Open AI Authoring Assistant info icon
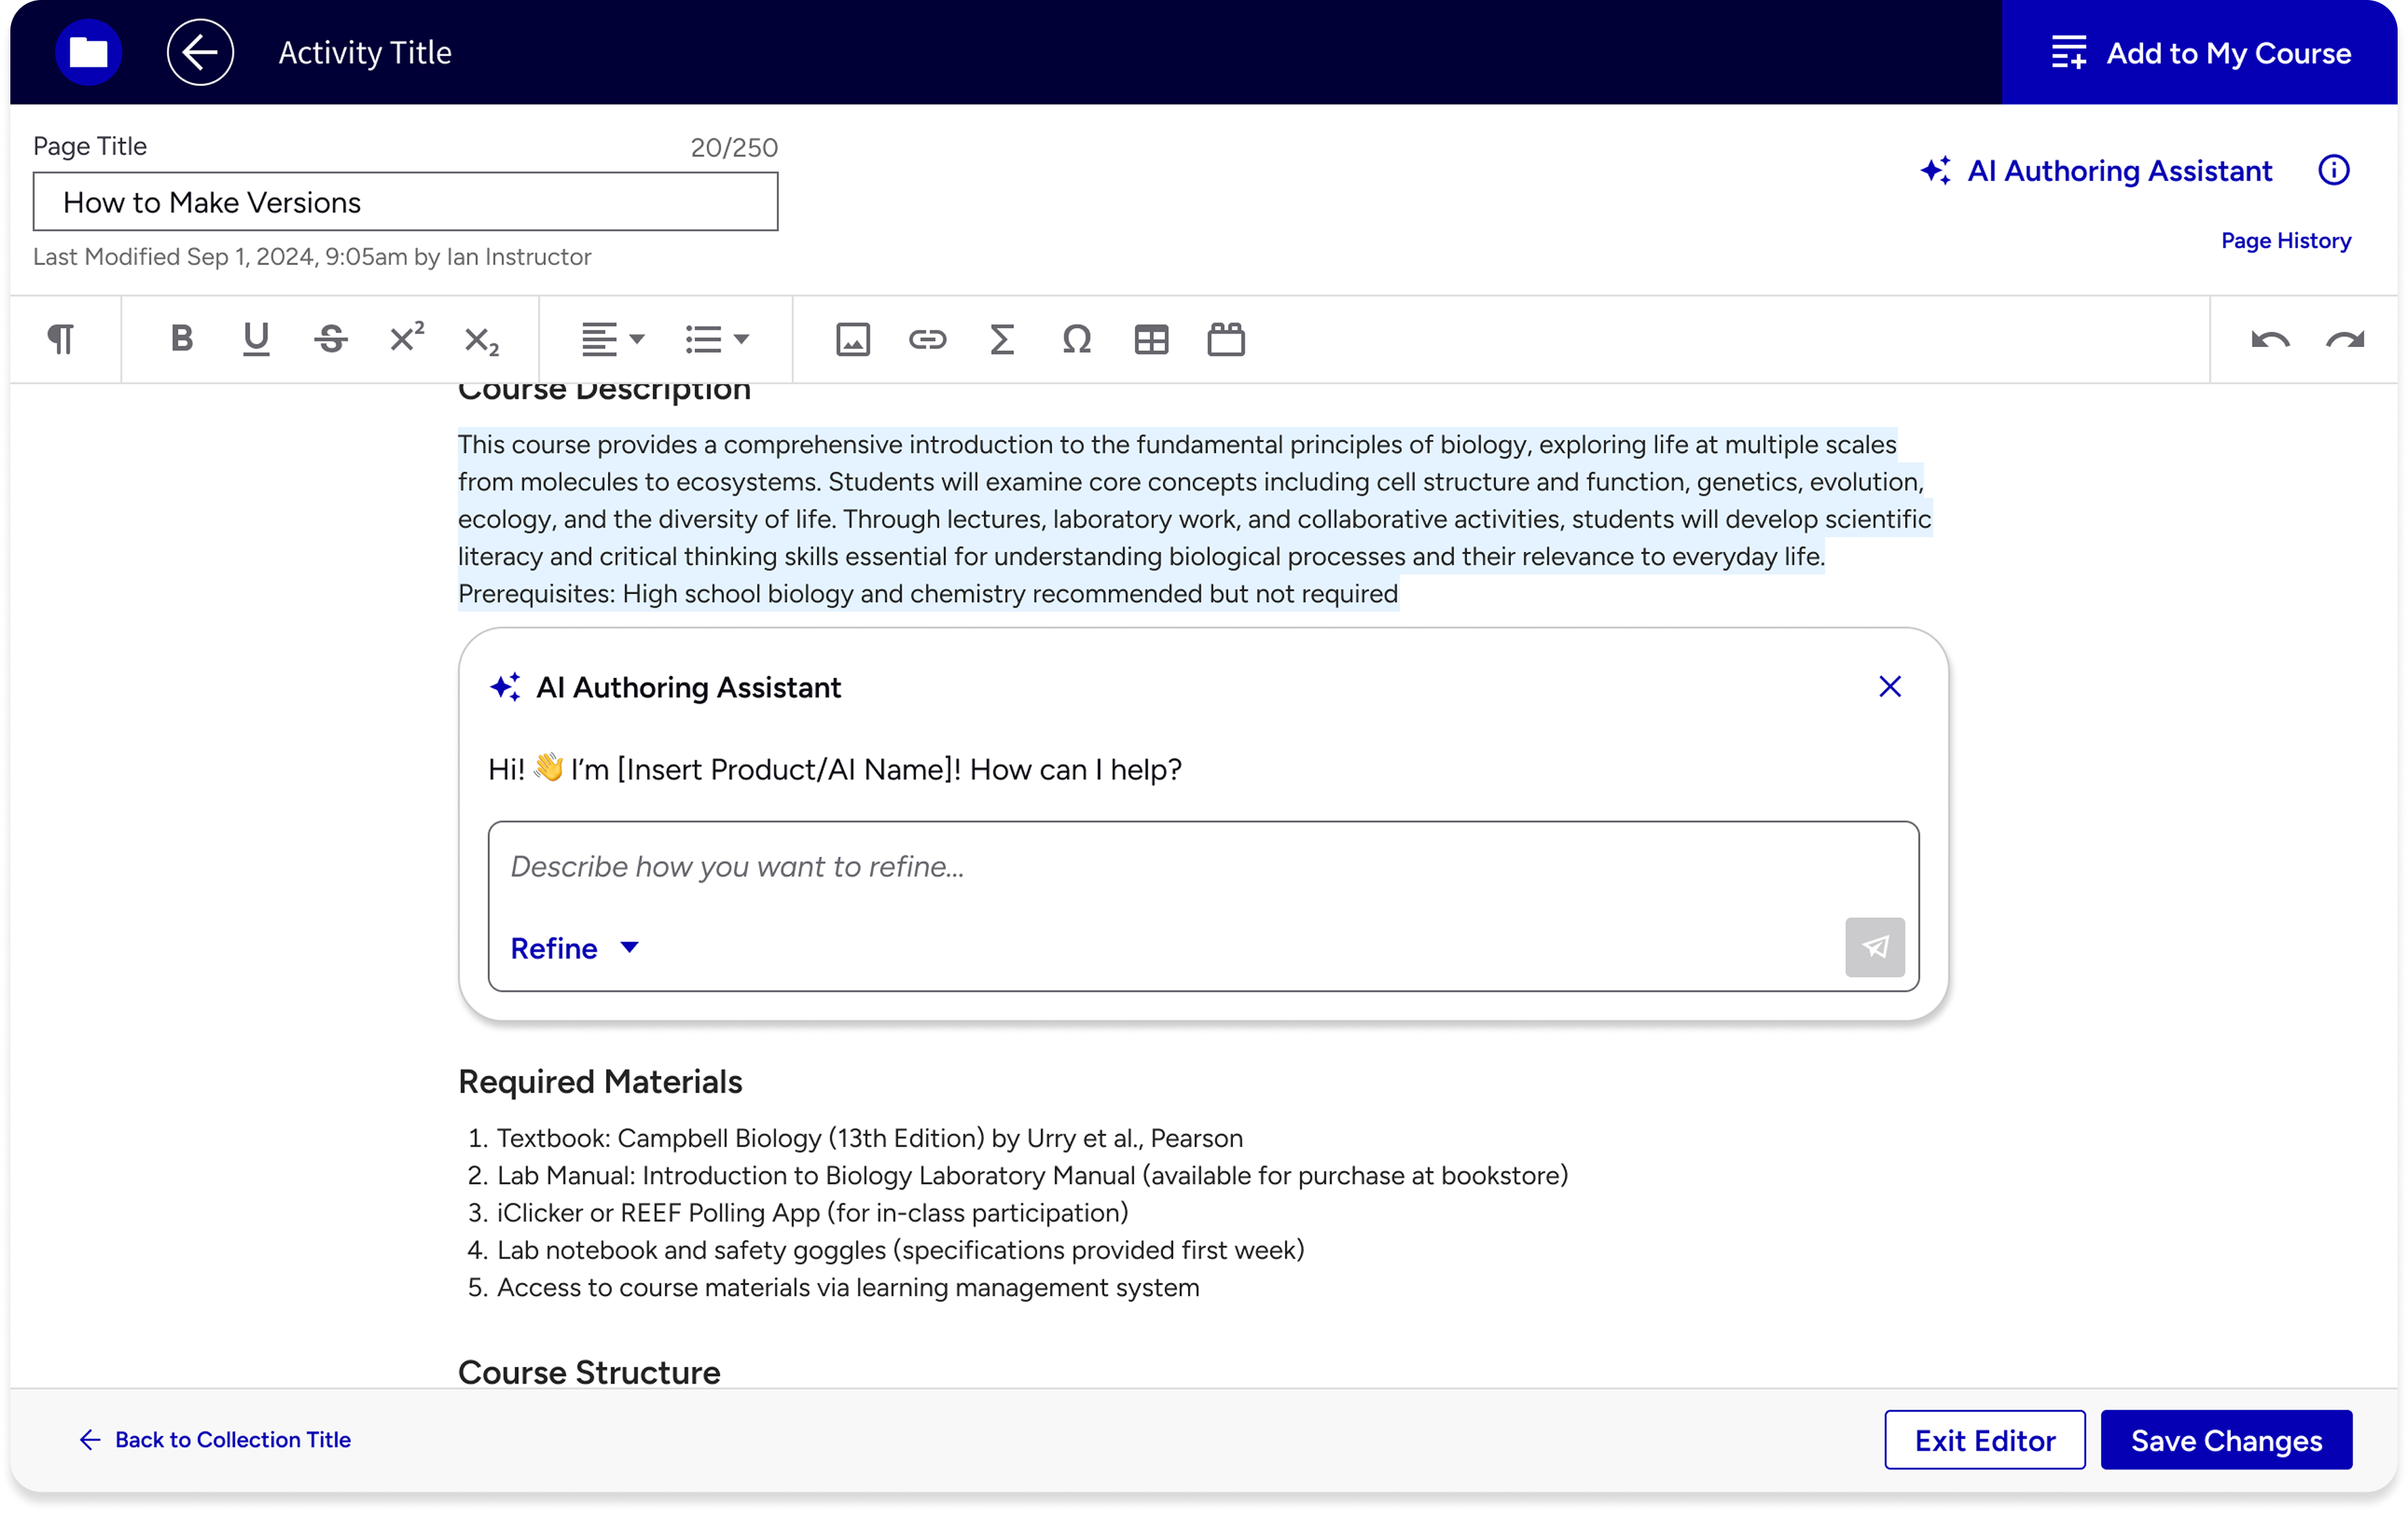Viewport: 2408px width, 1513px height. [x=2334, y=170]
